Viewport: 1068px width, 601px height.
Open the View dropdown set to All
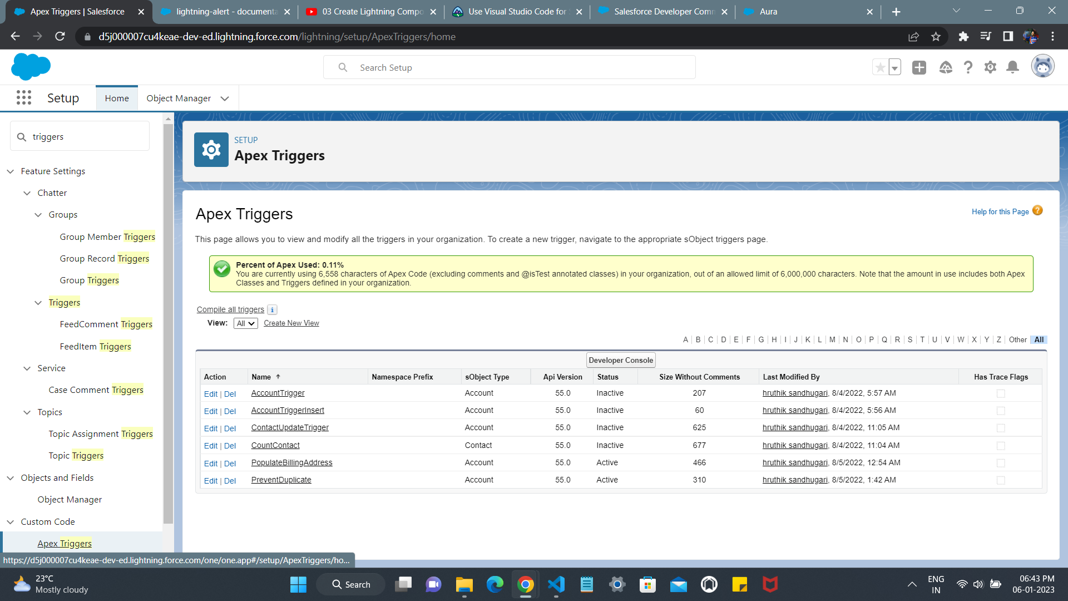pyautogui.click(x=245, y=323)
